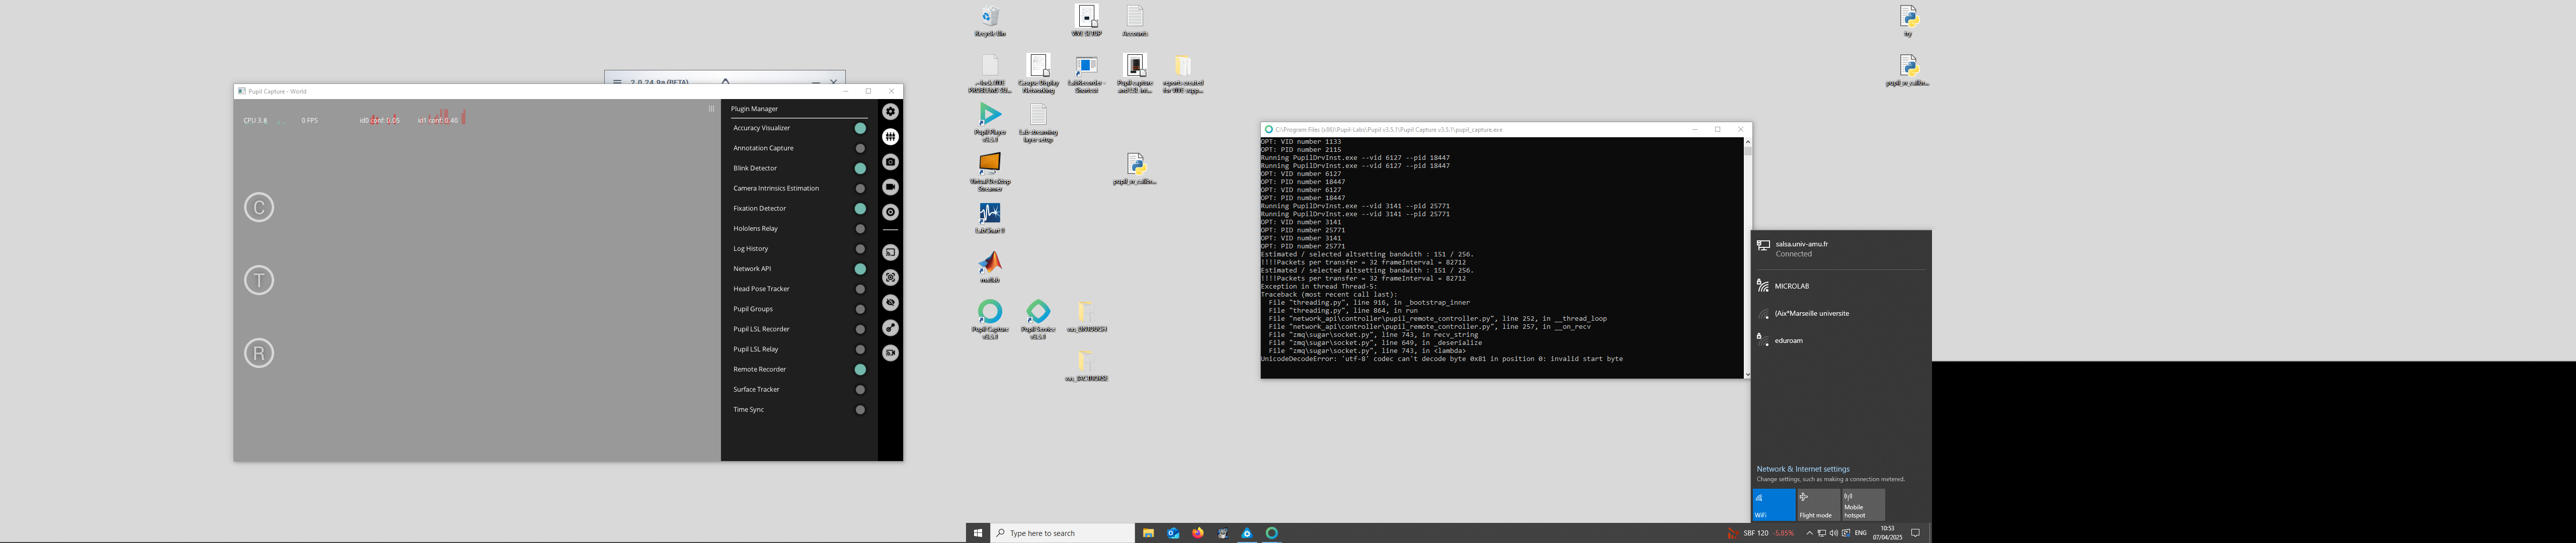The width and height of the screenshot is (2576, 543).
Task: Enable Camera Intrinsics Estimation toggle
Action: point(859,188)
